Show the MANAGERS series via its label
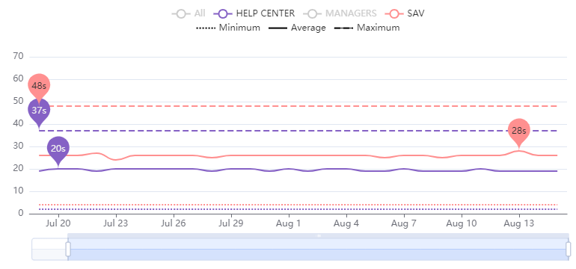The width and height of the screenshot is (576, 269). click(x=351, y=13)
